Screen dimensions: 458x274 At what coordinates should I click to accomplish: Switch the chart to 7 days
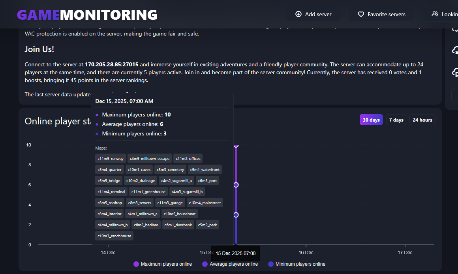[x=396, y=120]
